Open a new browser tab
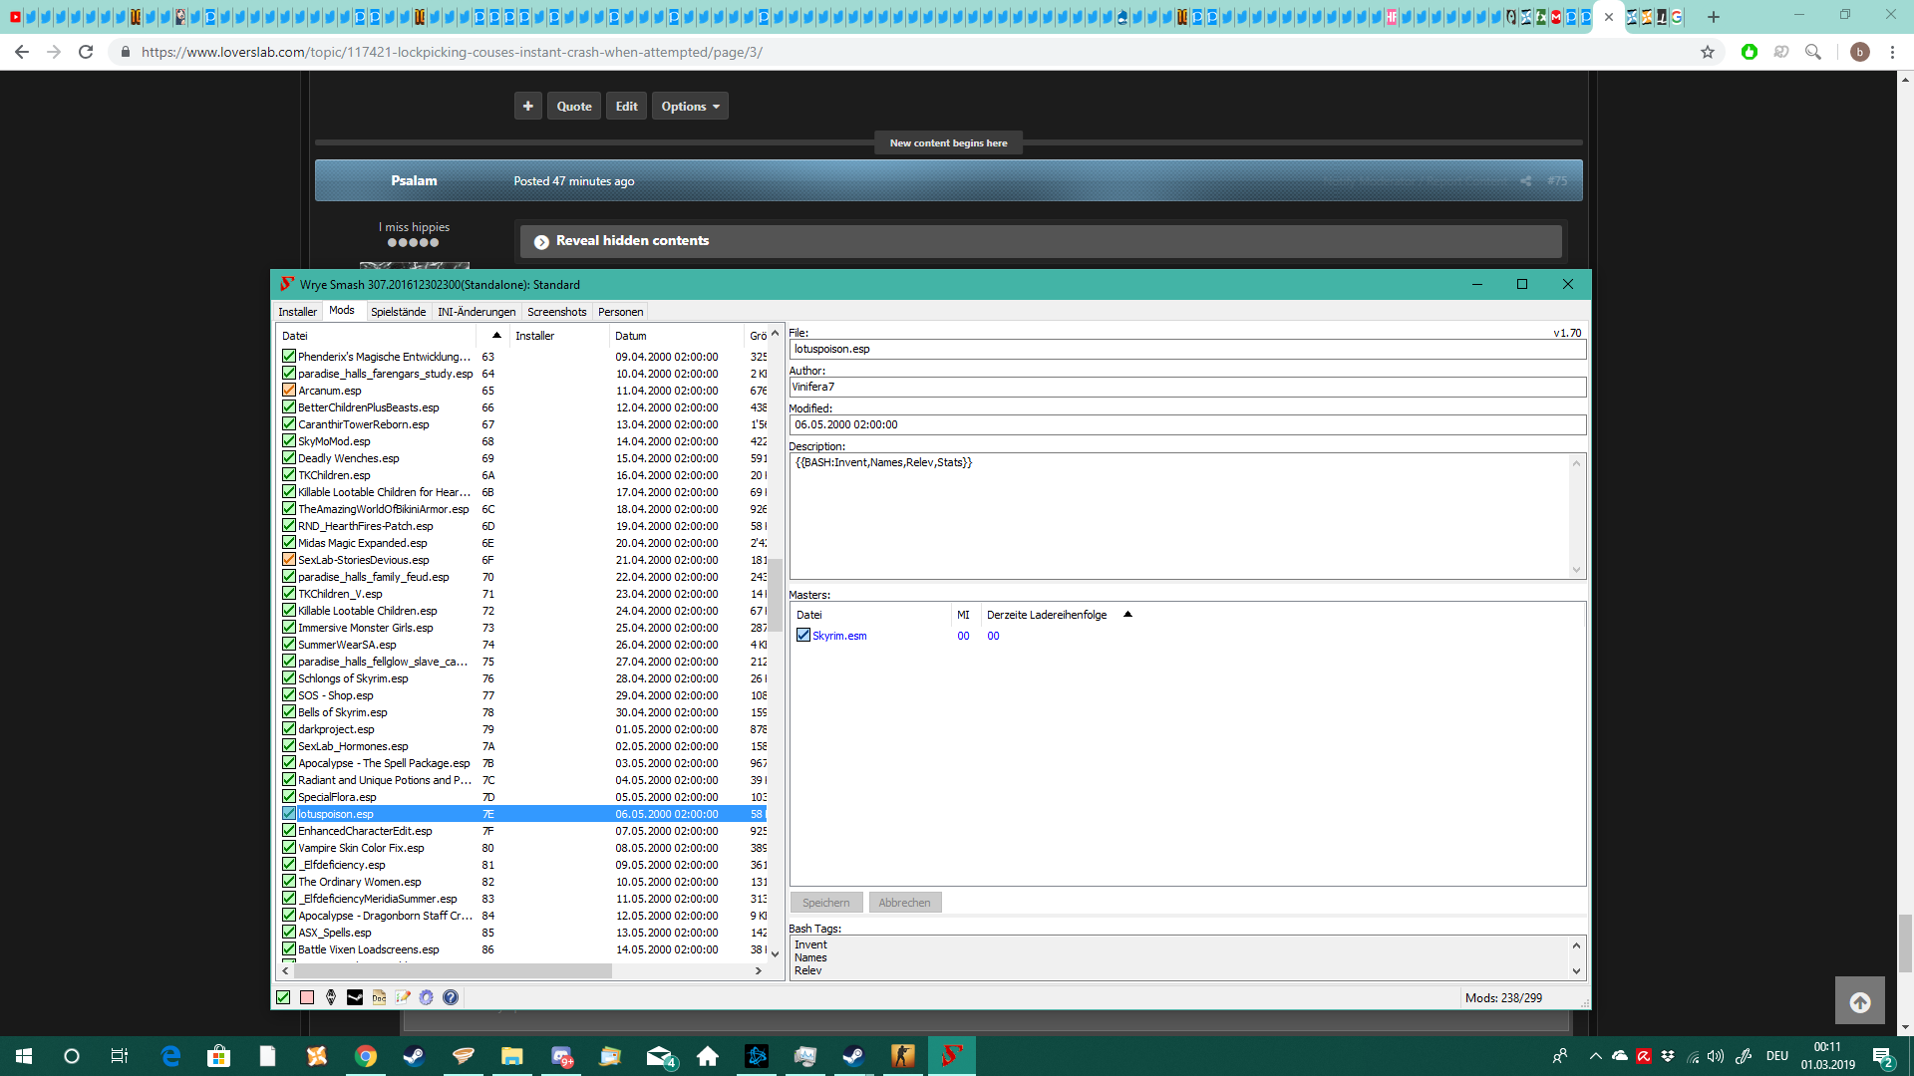The width and height of the screenshot is (1914, 1076). coord(1714,17)
